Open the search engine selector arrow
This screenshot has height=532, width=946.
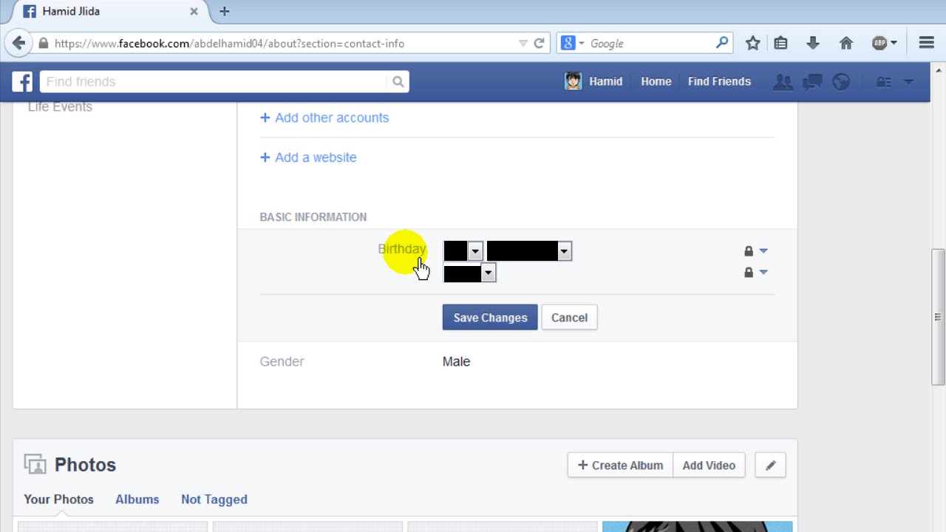click(582, 44)
